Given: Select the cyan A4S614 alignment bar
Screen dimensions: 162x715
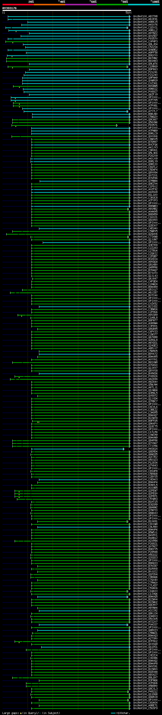Looking at the screenshot, I should click(x=78, y=449).
